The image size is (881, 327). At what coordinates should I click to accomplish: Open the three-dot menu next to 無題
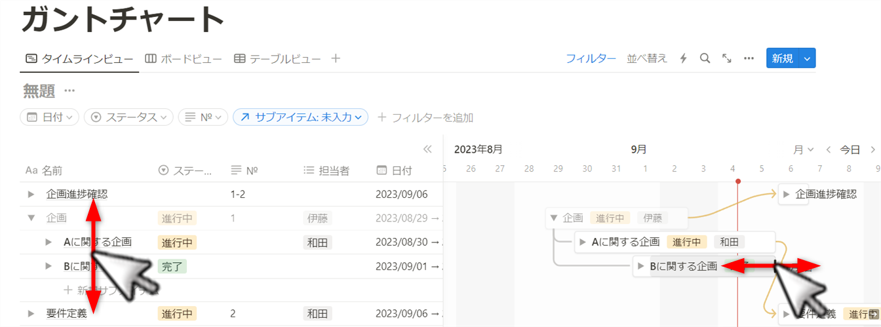coord(69,90)
